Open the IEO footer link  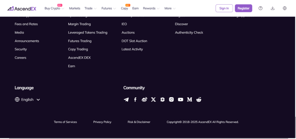[124, 24]
